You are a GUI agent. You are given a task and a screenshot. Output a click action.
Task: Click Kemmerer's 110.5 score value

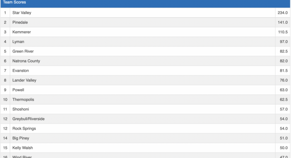(282, 32)
